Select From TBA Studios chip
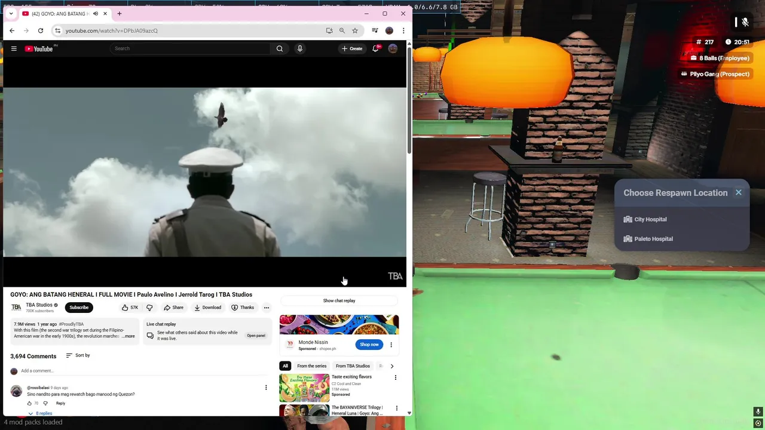 [353, 366]
